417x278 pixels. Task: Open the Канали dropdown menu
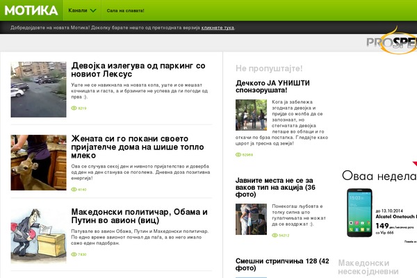[x=81, y=11]
